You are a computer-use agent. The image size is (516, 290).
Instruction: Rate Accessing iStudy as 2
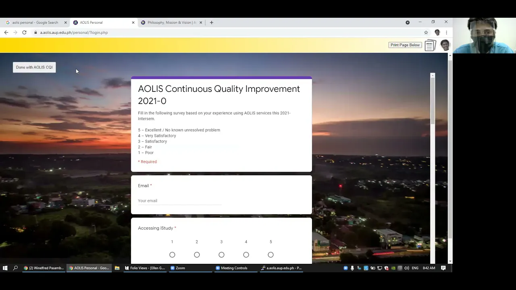(x=197, y=255)
